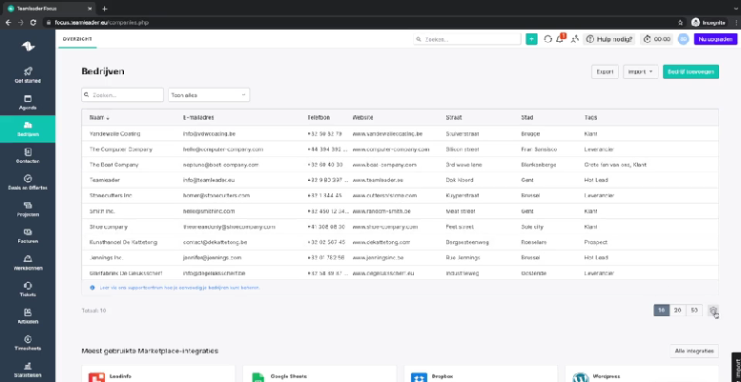The height and width of the screenshot is (382, 741).
Task: Select the Teamleader Focus browser tab
Action: coord(49,9)
